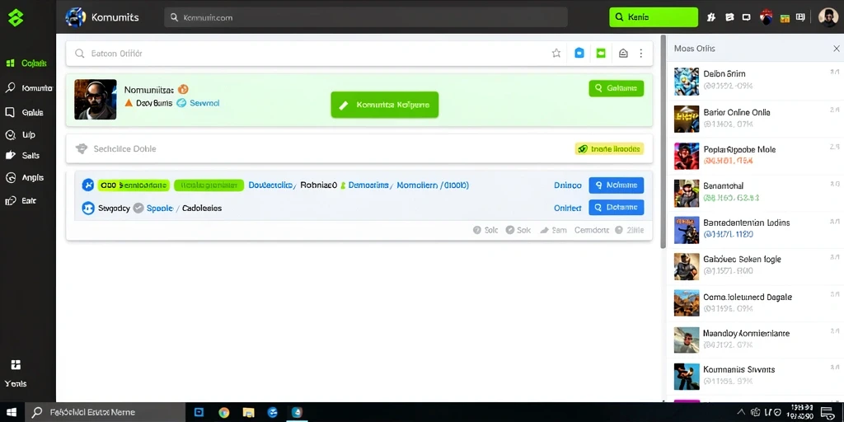Close the Moas Orlhs side panel

click(x=837, y=49)
